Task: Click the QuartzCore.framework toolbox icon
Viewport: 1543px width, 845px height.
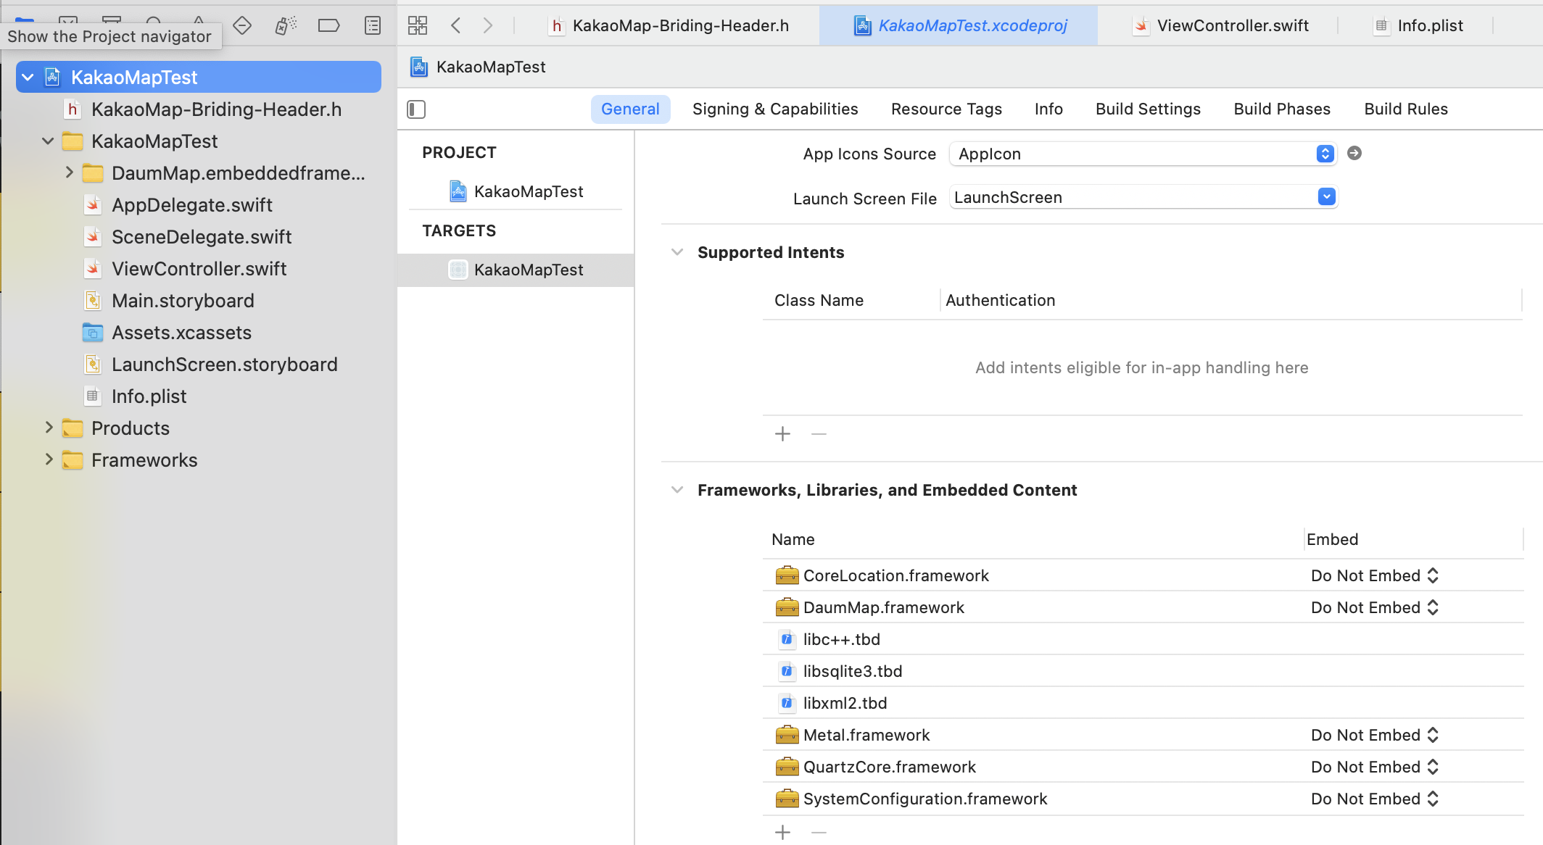Action: pos(787,767)
